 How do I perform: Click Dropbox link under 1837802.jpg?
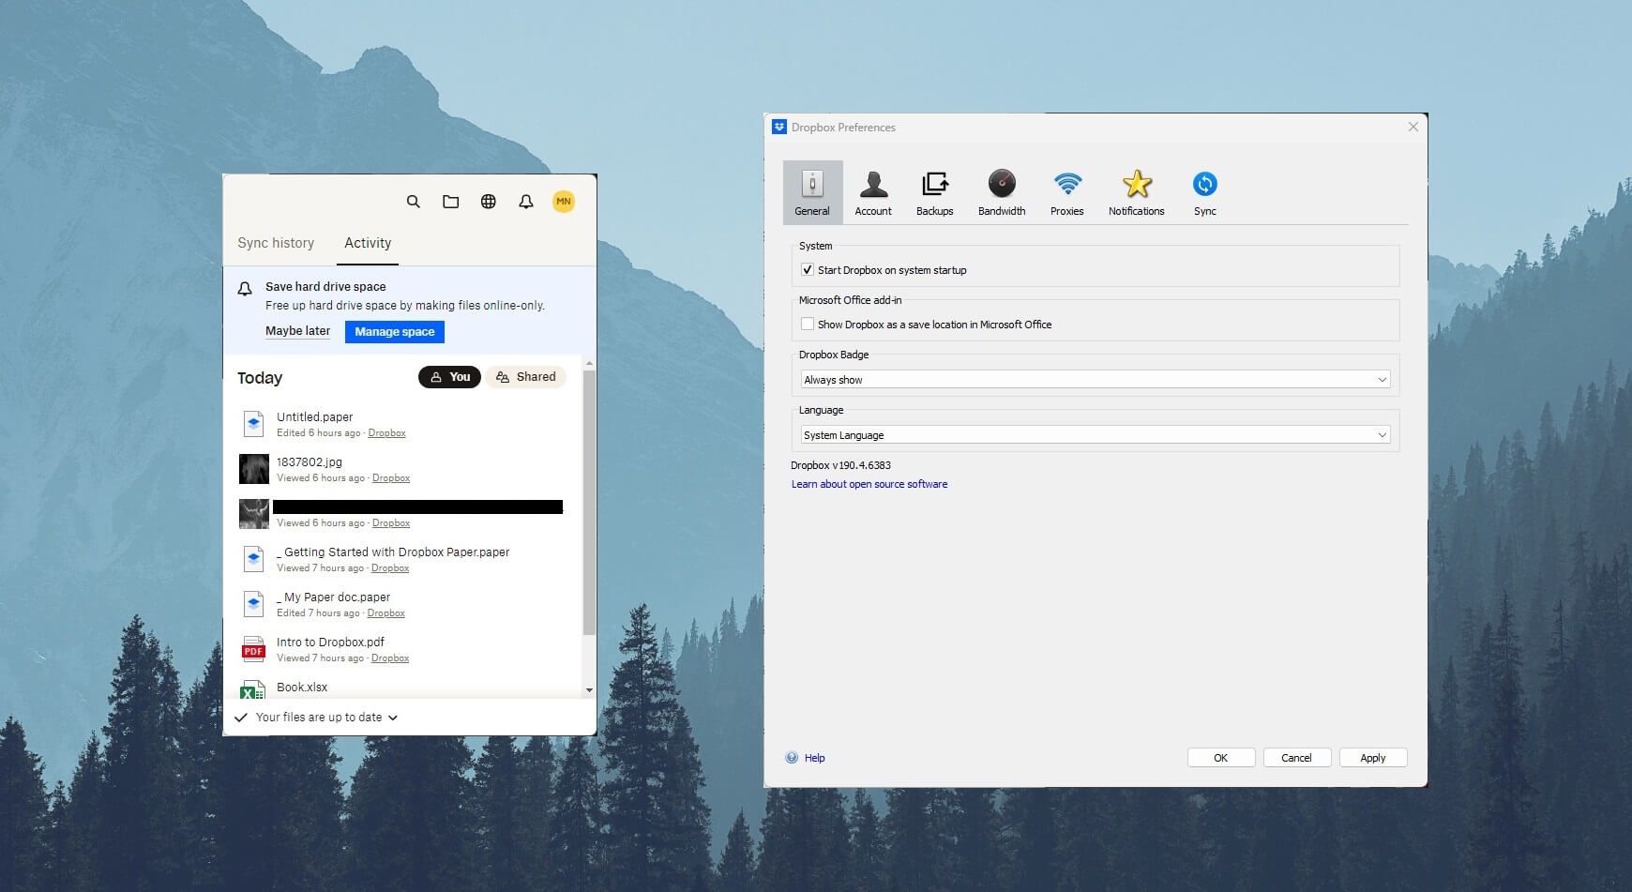391,478
